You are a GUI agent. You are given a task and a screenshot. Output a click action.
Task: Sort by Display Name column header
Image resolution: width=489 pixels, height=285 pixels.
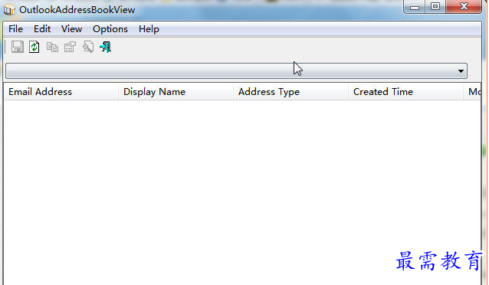point(176,92)
